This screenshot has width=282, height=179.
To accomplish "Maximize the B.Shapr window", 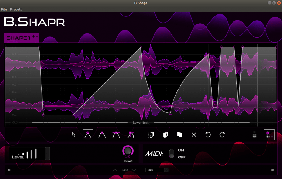I will [274, 3].
